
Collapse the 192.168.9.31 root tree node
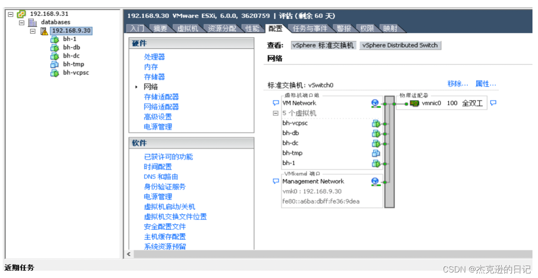[x=11, y=14]
